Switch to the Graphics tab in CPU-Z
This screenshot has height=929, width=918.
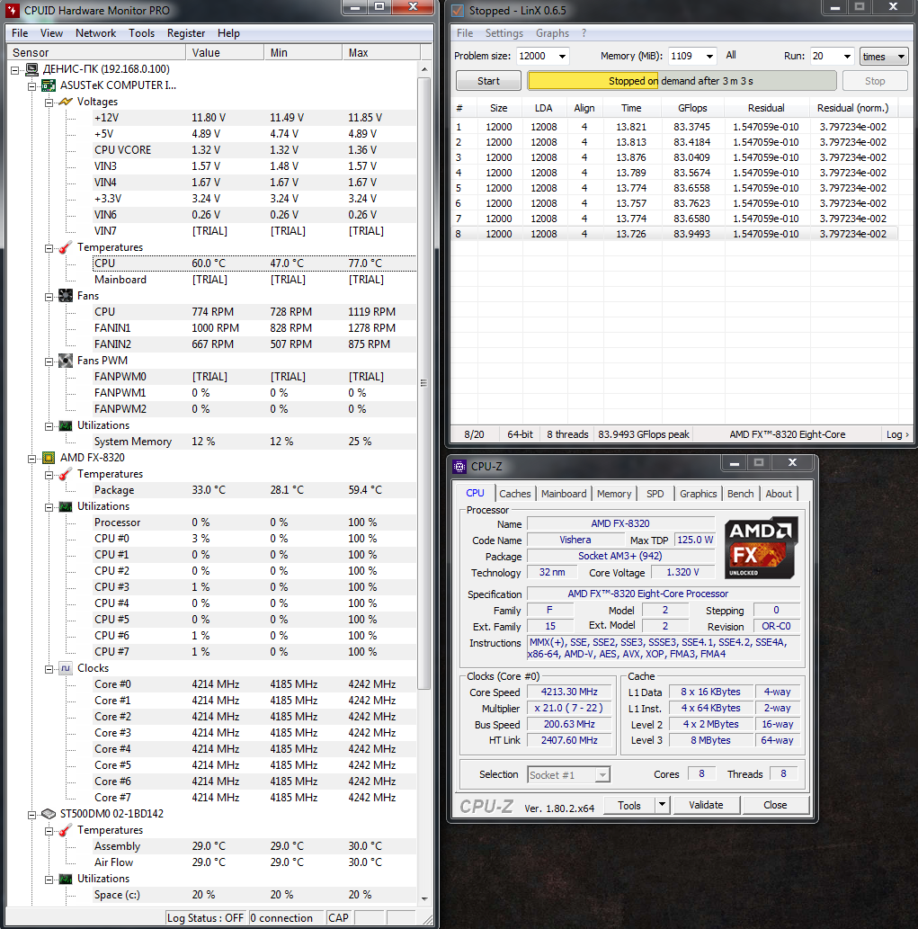[x=698, y=494]
